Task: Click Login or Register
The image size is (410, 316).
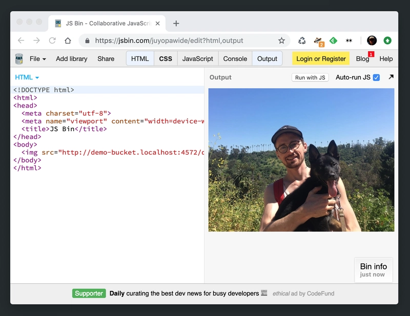Action: coord(321,59)
